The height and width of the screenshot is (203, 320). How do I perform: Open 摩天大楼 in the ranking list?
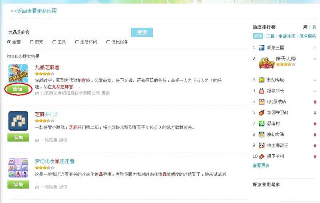tap(286, 59)
